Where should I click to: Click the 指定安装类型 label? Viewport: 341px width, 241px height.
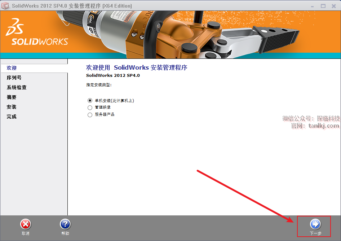(99, 85)
